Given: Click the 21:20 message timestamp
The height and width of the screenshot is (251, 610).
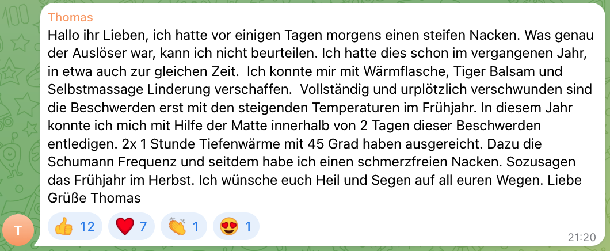Looking at the screenshot, I should point(582,237).
